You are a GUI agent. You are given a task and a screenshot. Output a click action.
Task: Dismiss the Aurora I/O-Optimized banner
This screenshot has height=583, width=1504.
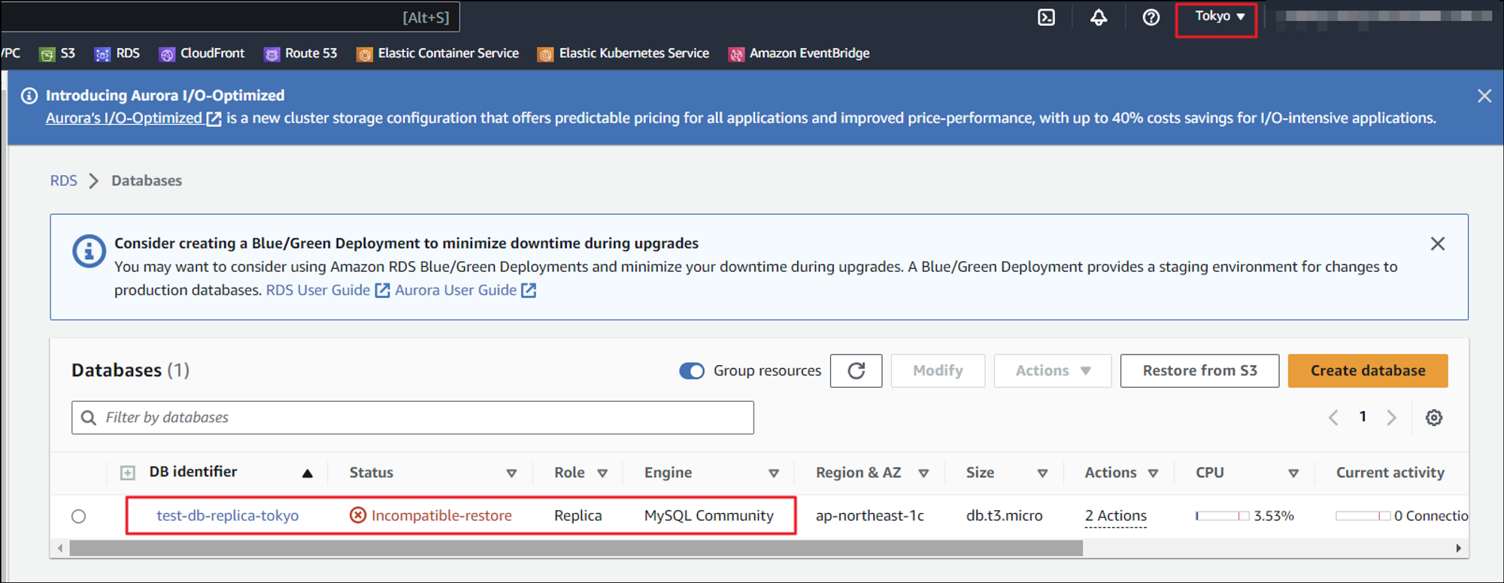1484,96
